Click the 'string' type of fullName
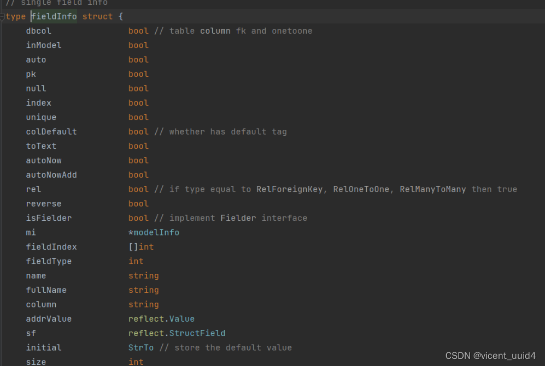The height and width of the screenshot is (366, 545). (x=144, y=290)
